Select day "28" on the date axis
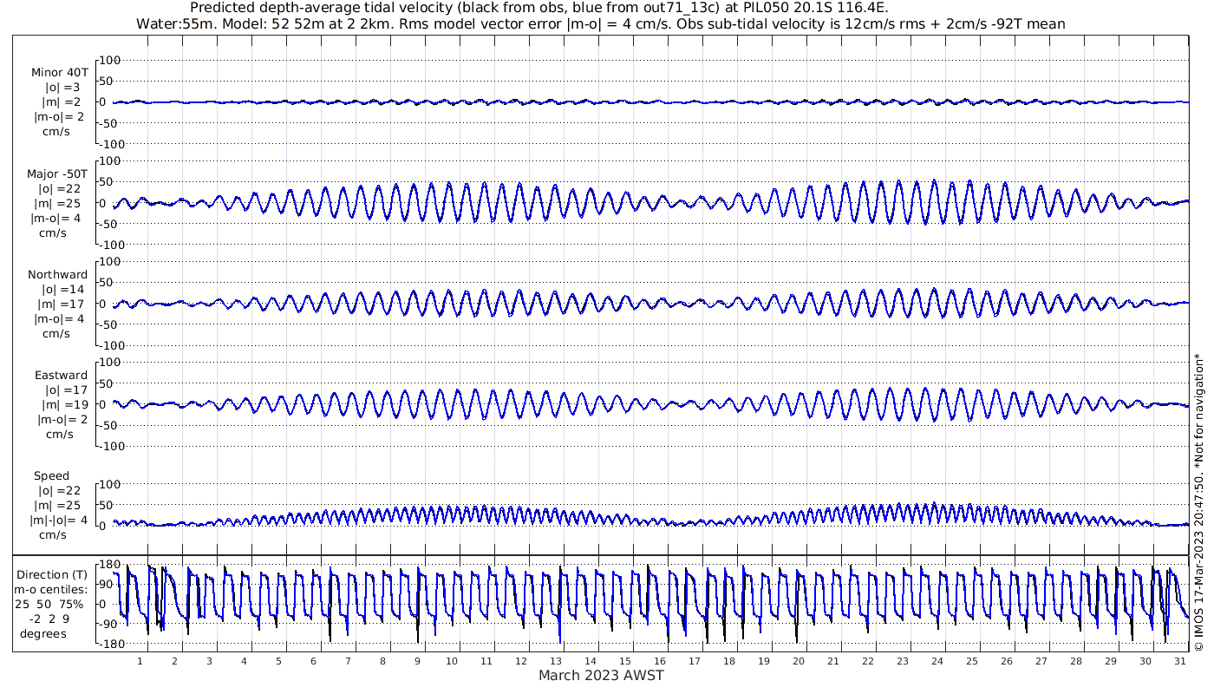 click(x=1076, y=661)
